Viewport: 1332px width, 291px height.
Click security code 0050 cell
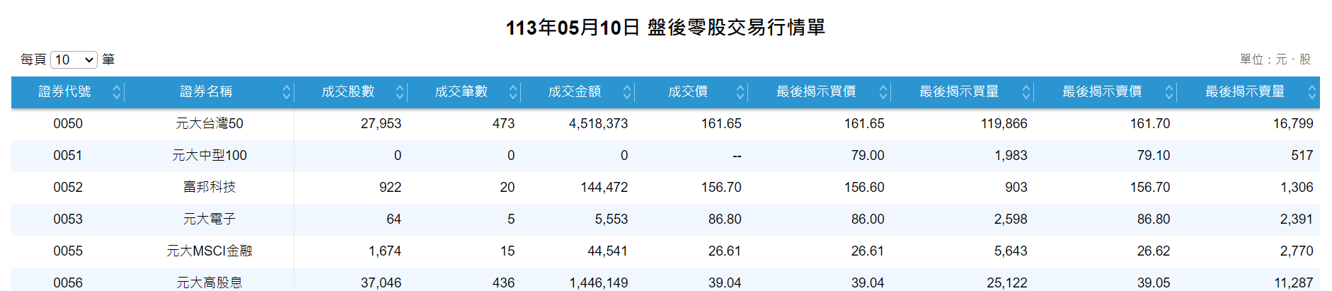pyautogui.click(x=68, y=124)
